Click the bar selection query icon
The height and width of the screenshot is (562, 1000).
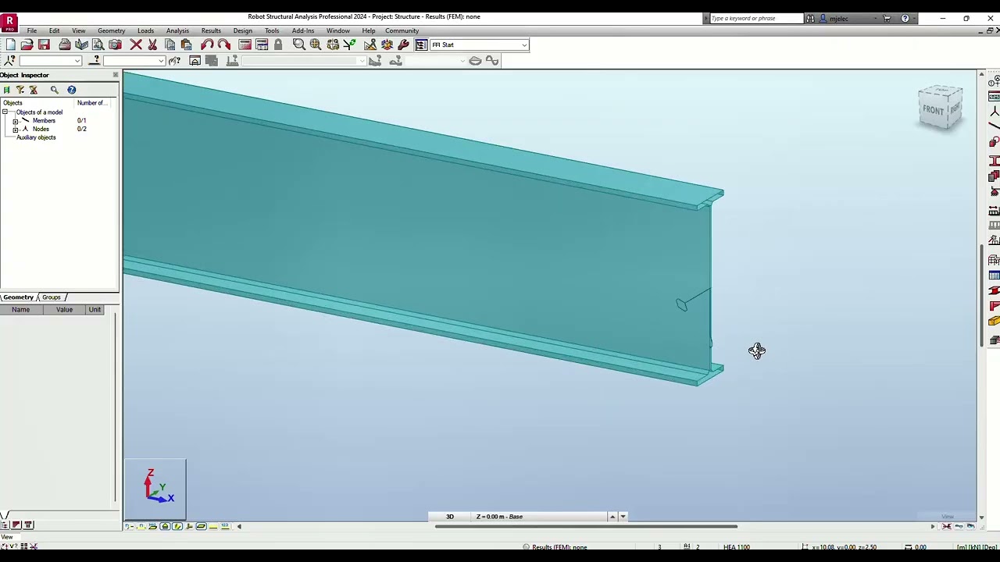(x=95, y=61)
